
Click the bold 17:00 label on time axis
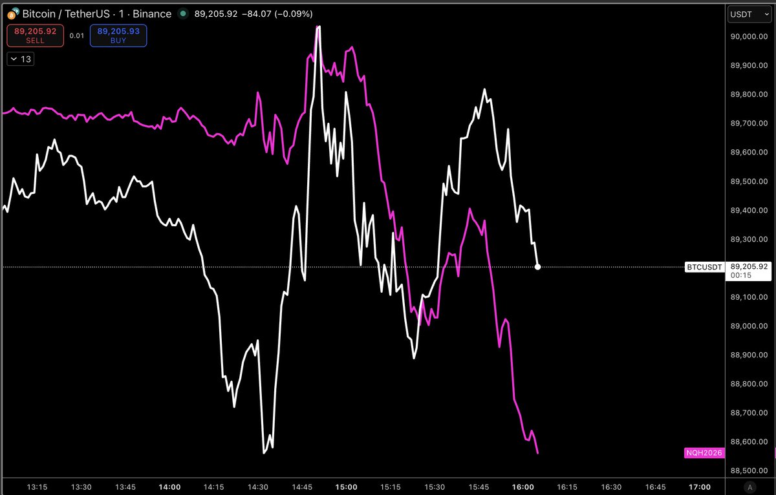click(x=699, y=487)
